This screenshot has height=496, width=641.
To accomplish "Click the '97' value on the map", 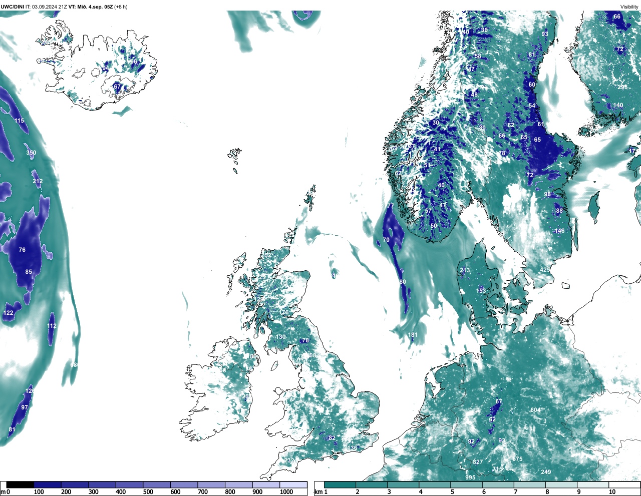I will (x=25, y=408).
